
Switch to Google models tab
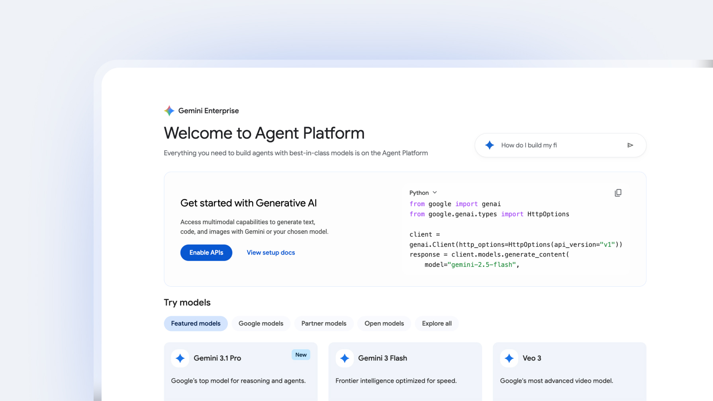click(261, 323)
